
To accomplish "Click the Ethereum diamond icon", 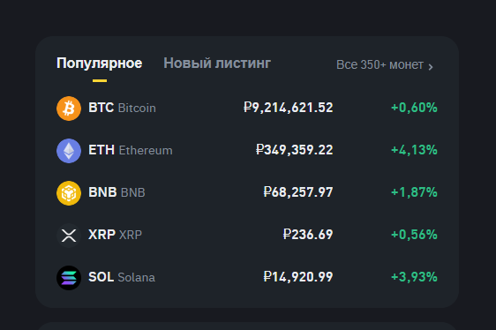I will pos(69,151).
